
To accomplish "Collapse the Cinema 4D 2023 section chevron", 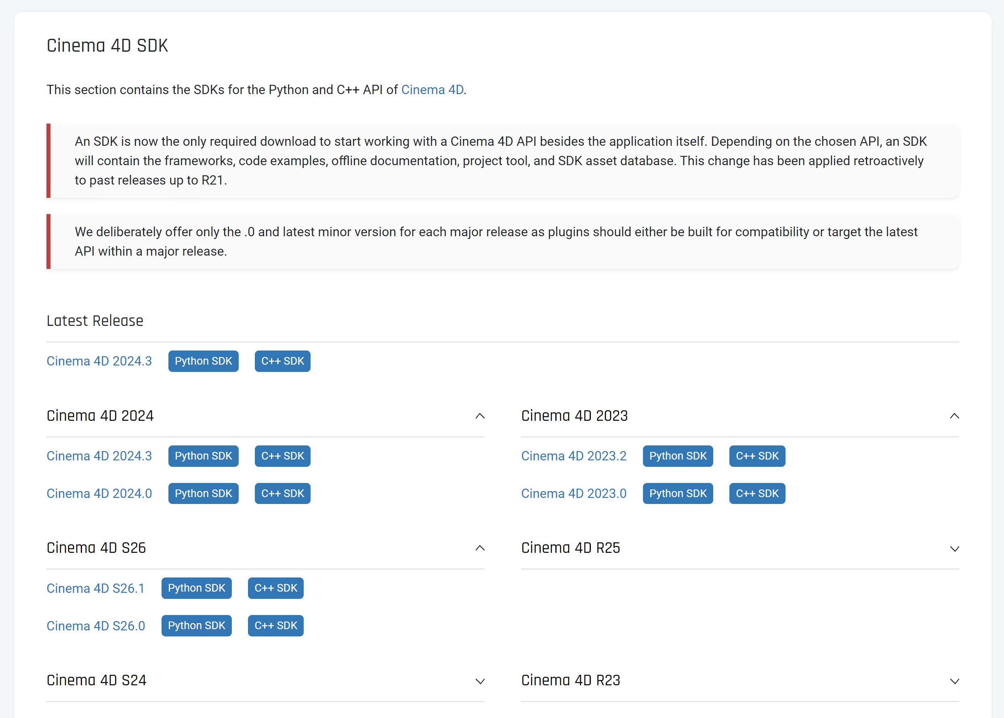I will point(954,416).
